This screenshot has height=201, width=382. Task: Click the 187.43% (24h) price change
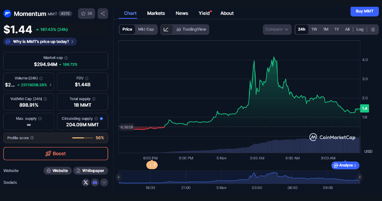52,30
